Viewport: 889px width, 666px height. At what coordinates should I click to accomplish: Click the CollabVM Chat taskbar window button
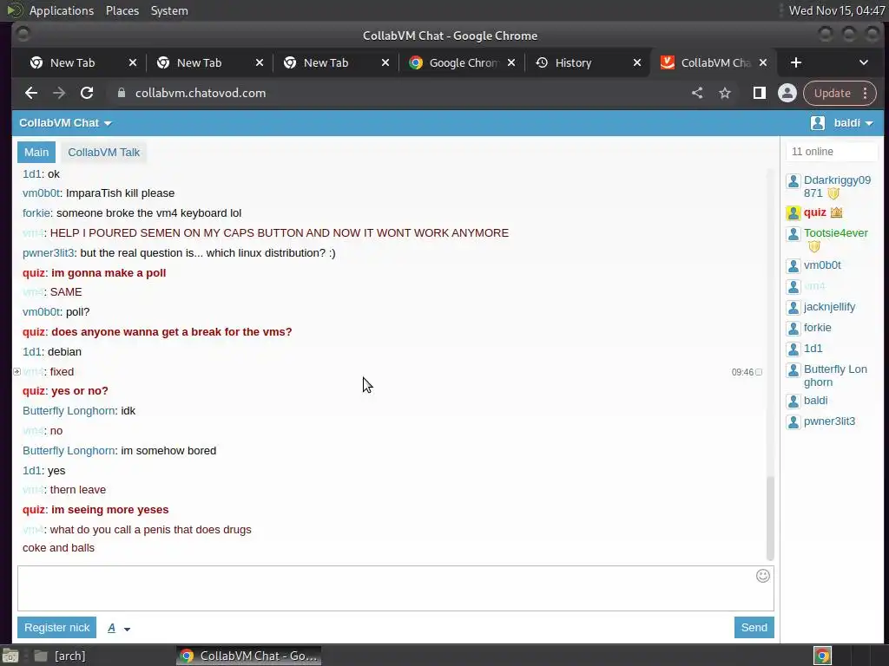(248, 656)
